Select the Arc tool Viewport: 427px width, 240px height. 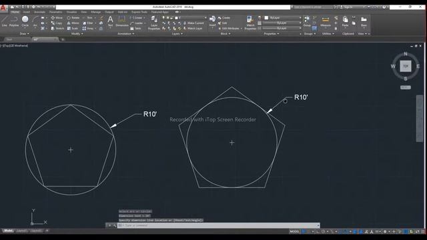point(35,21)
